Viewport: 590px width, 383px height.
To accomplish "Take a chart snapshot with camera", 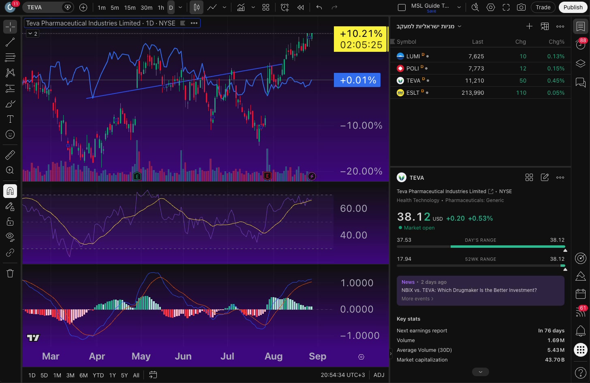I will (x=522, y=7).
